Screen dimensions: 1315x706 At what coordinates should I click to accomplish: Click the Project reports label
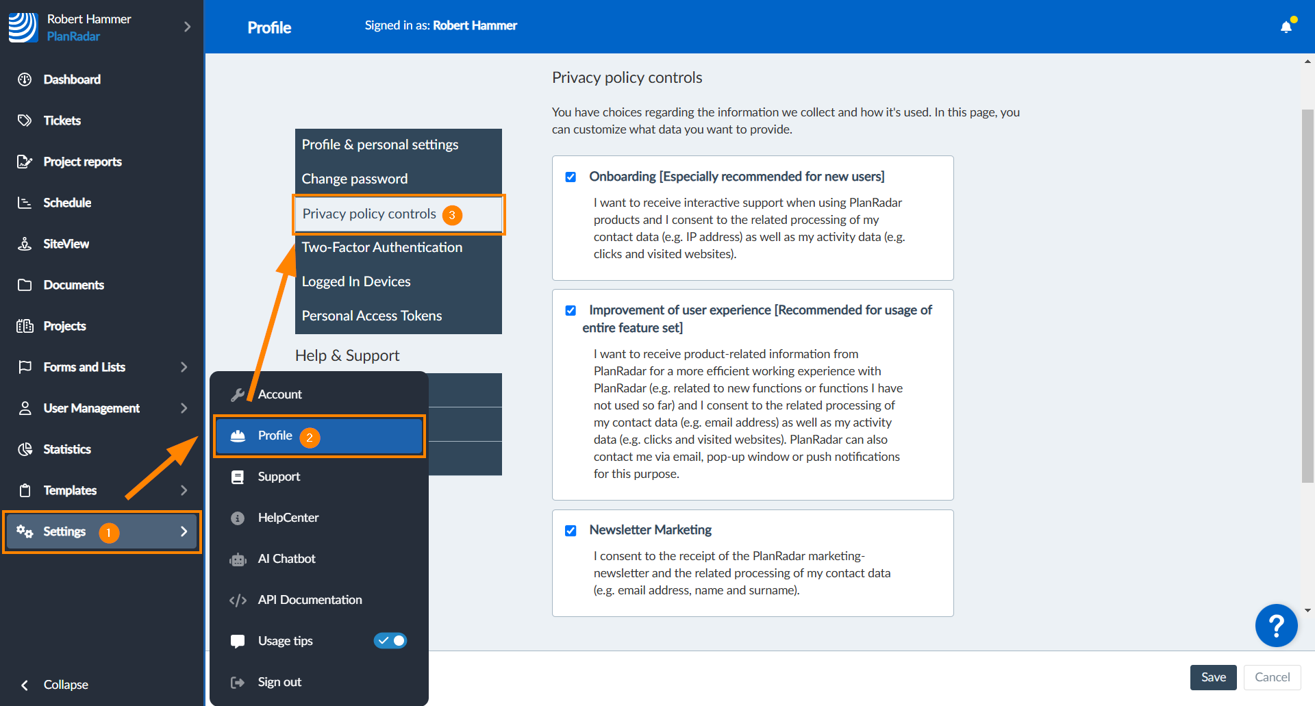tap(82, 162)
